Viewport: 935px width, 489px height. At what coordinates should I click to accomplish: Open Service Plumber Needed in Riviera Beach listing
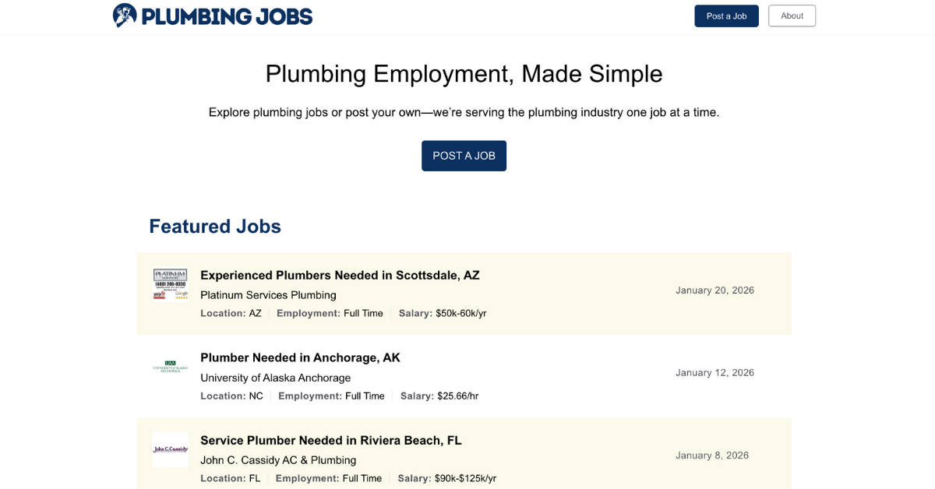[331, 440]
